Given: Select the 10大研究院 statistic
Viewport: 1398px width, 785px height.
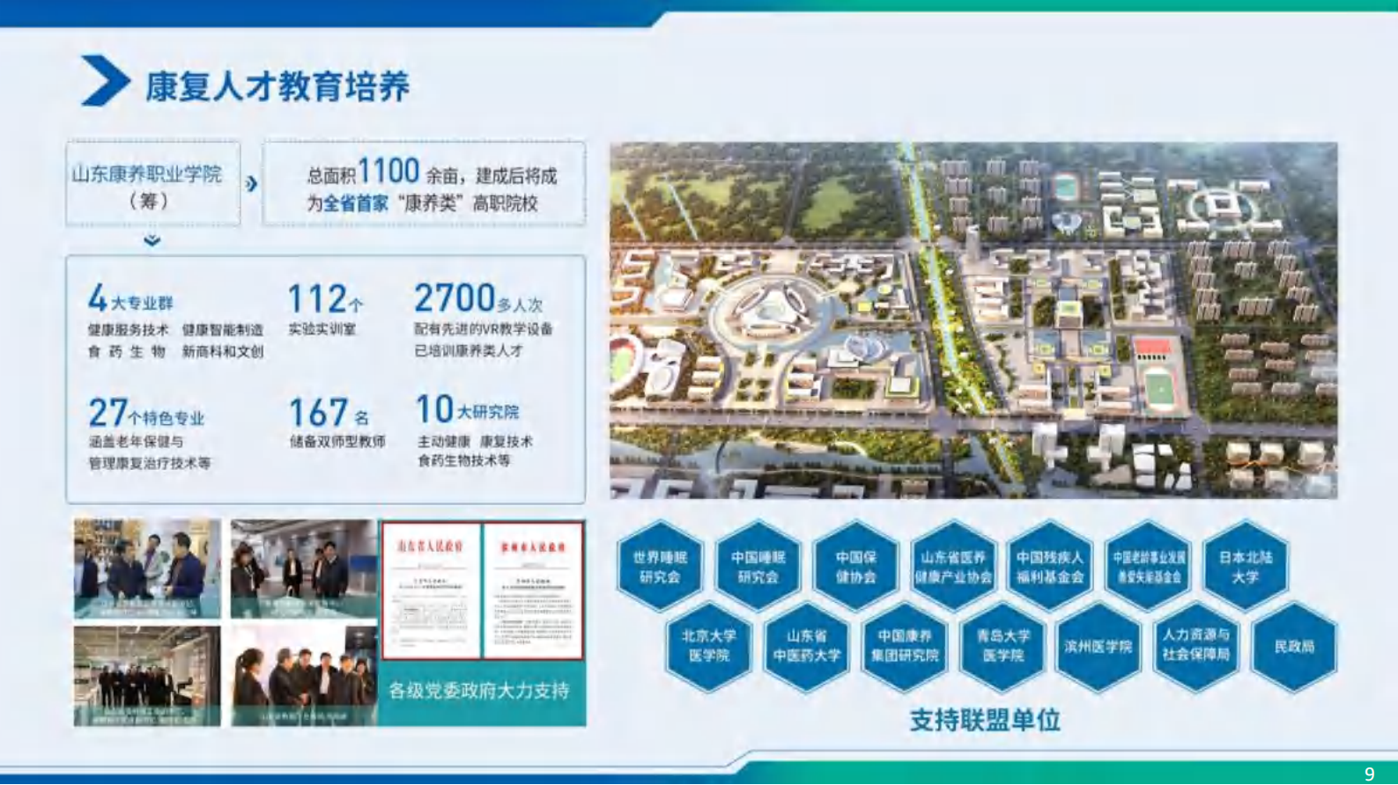Looking at the screenshot, I should click(x=474, y=430).
